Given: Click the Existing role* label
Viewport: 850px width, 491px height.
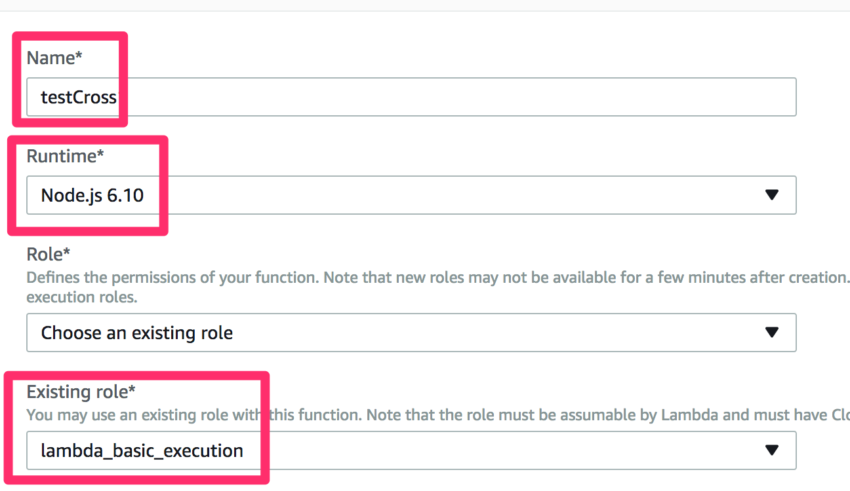Looking at the screenshot, I should 81,391.
